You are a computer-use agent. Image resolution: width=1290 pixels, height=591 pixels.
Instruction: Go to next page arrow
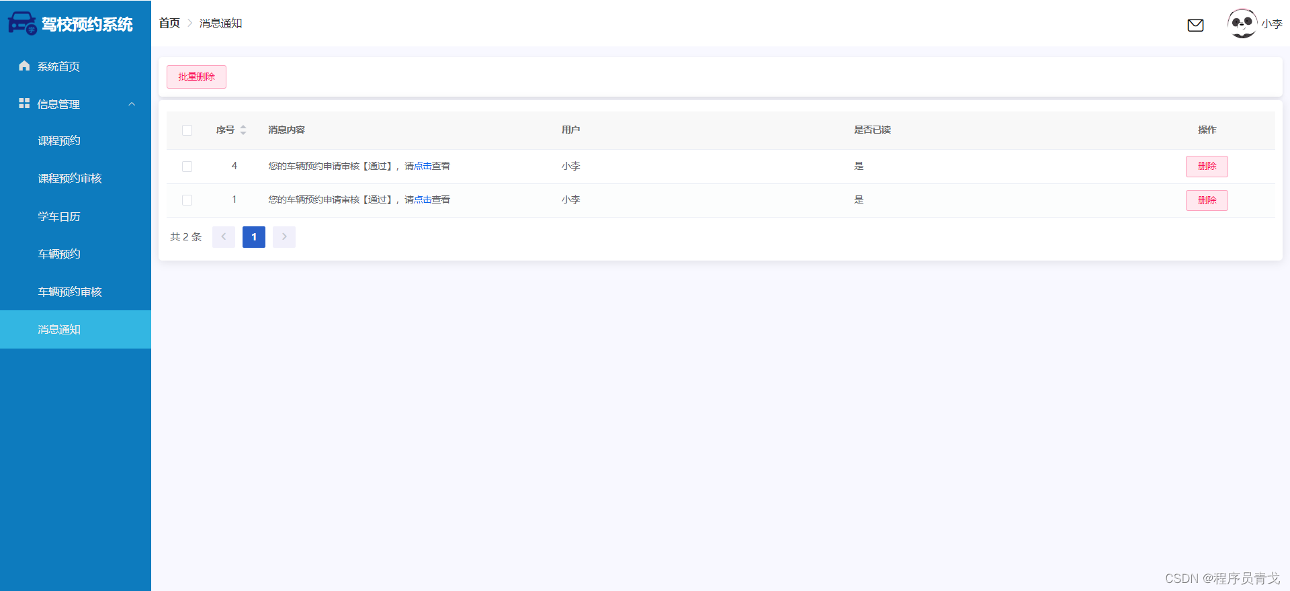284,237
